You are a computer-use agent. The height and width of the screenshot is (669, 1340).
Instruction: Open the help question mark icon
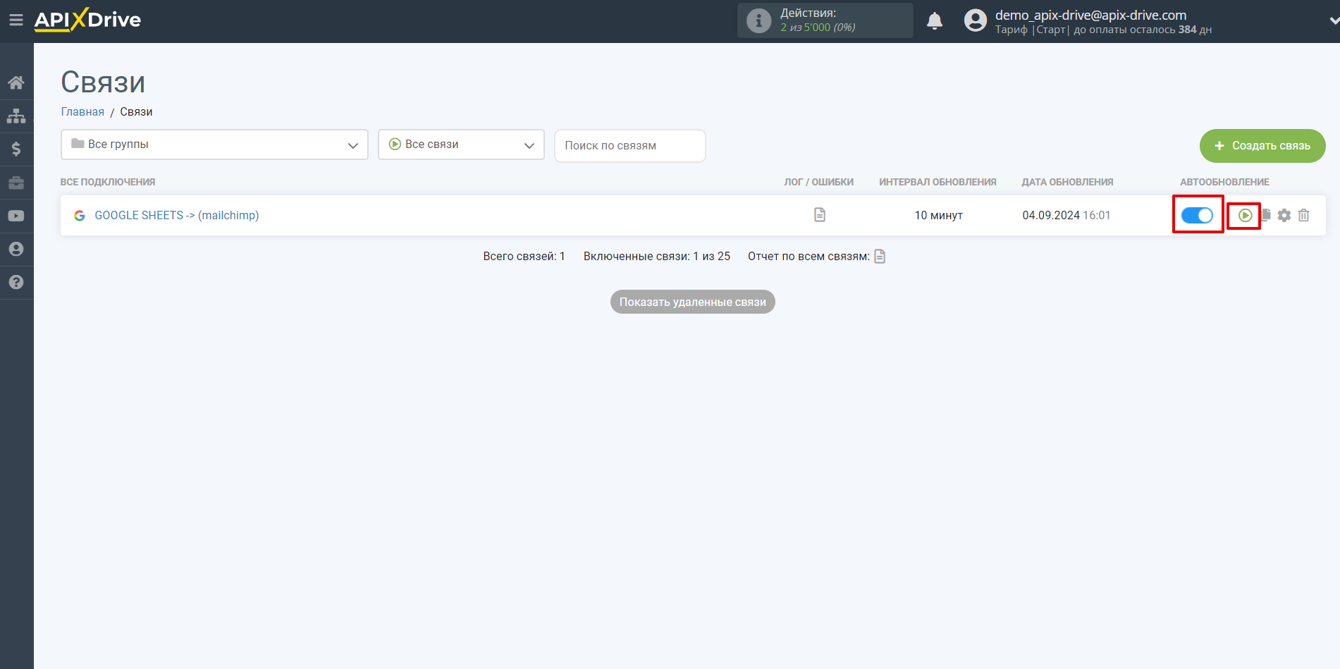pos(16,282)
